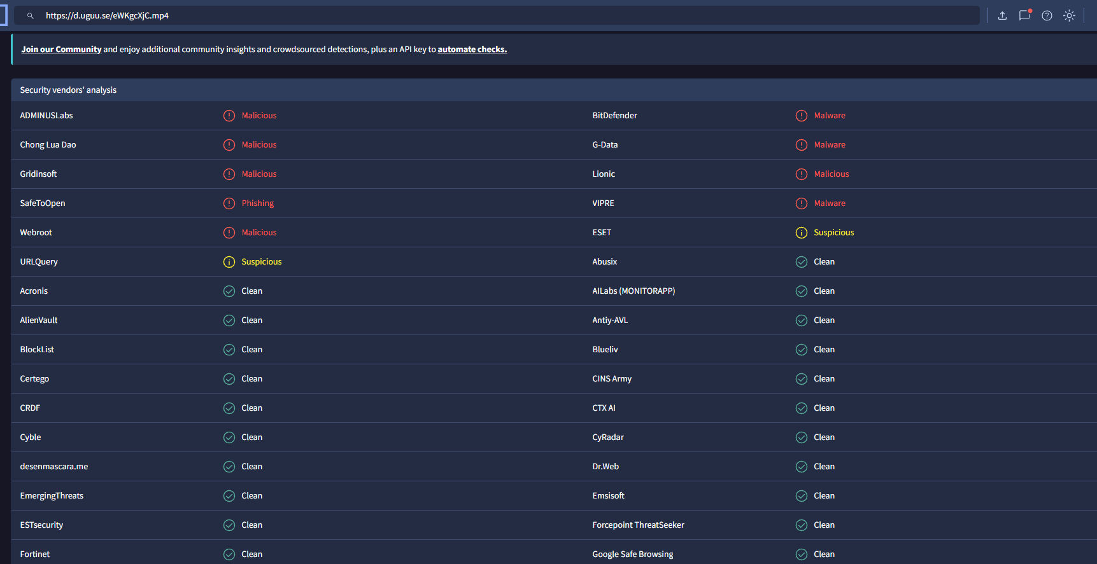Click Google Safe Browsing clean checkmark icon
The height and width of the screenshot is (564, 1097).
[802, 554]
